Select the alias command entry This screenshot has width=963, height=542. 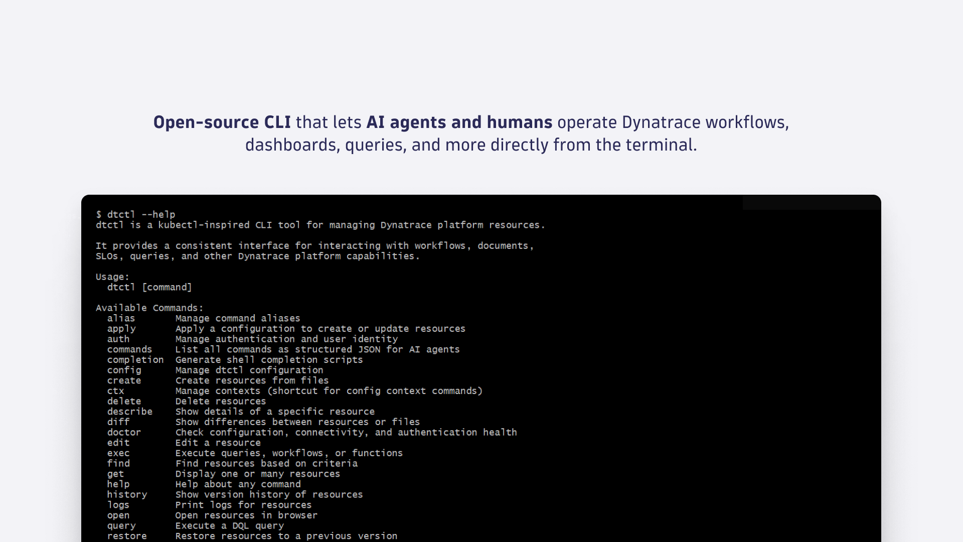(121, 318)
